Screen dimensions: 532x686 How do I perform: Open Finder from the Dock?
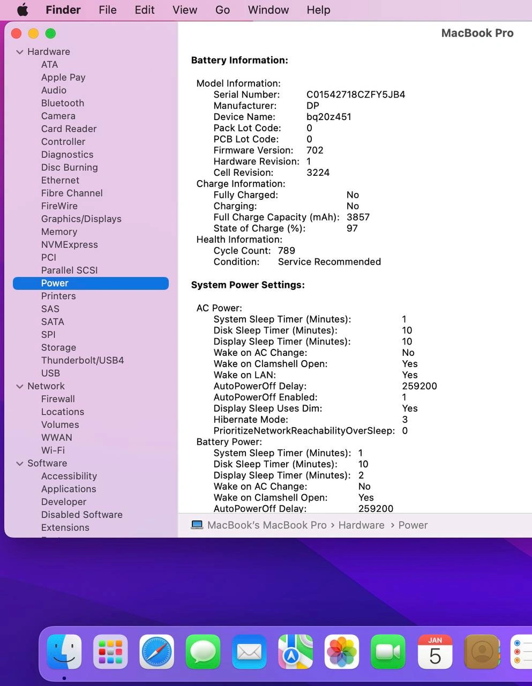coord(64,652)
